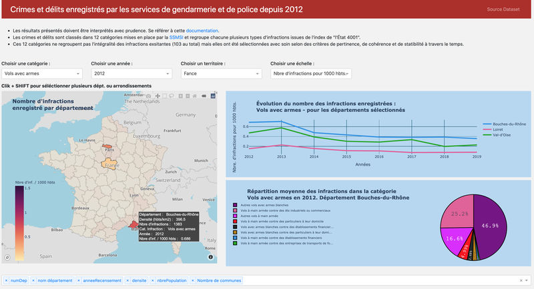The width and height of the screenshot is (534, 289).
Task: Remove the nom département tag
Action: point(33,280)
